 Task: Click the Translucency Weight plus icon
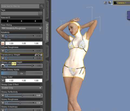(x=33, y=58)
